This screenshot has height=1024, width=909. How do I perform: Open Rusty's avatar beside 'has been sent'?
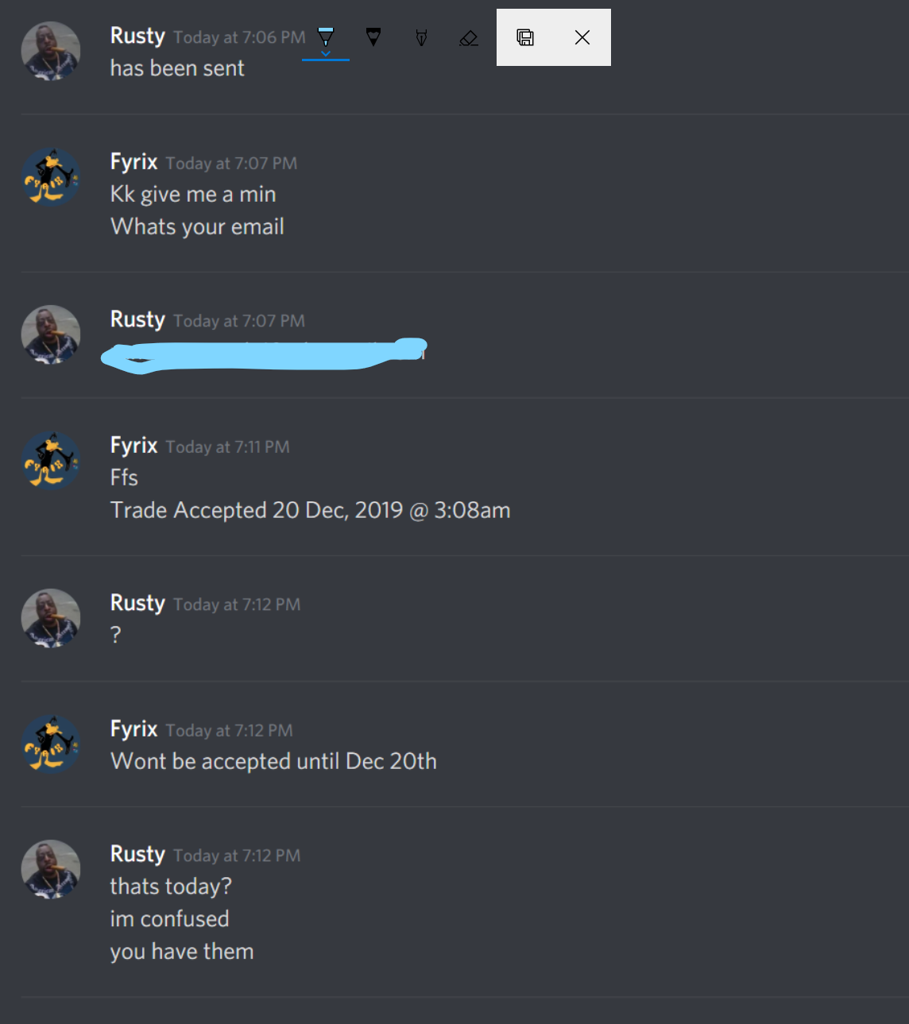click(x=51, y=52)
